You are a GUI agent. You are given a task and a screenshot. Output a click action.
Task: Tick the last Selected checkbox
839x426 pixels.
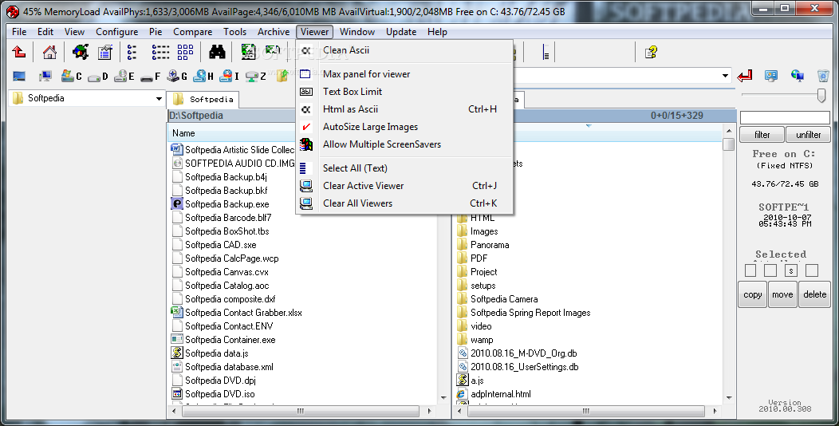point(812,270)
